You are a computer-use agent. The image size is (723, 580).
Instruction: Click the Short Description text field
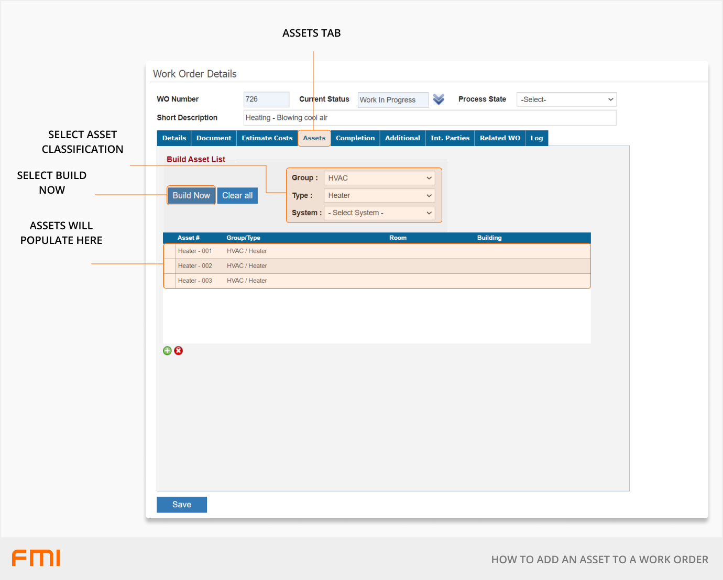coord(430,118)
